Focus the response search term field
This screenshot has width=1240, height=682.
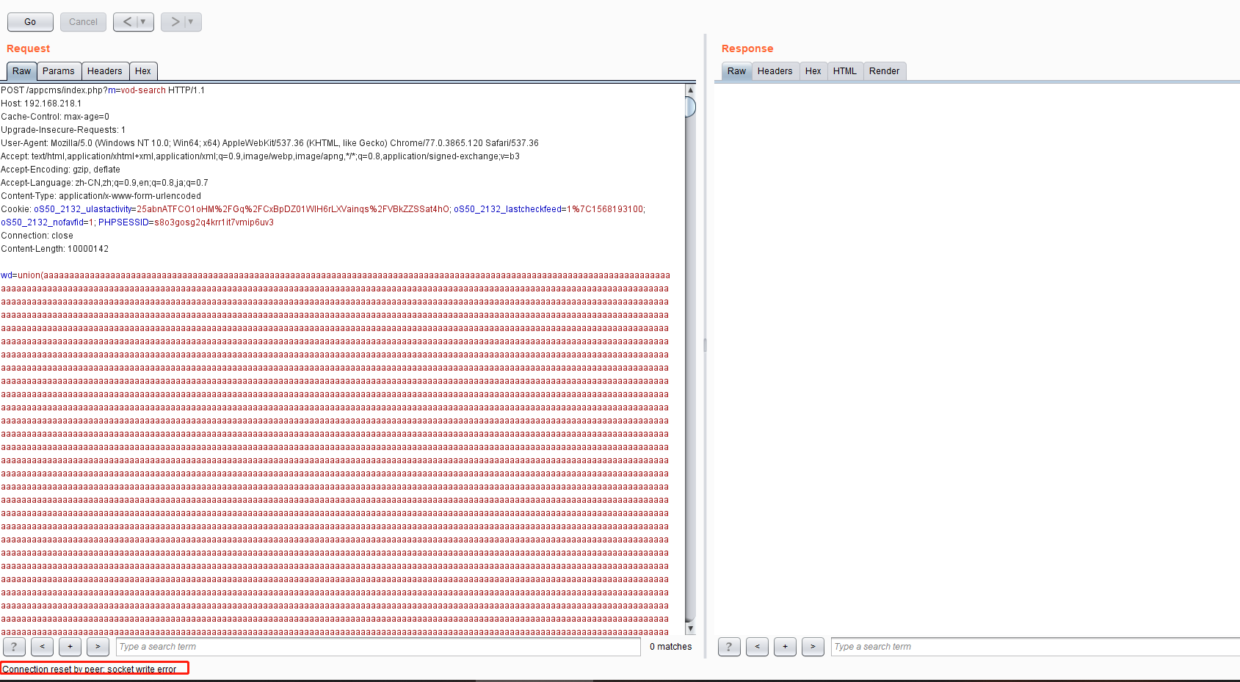click(x=1035, y=647)
